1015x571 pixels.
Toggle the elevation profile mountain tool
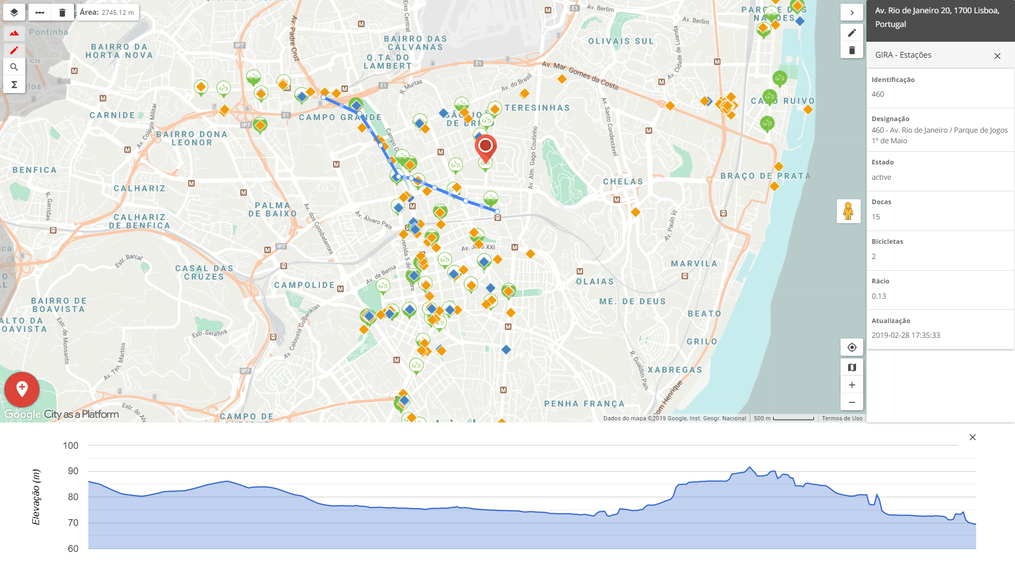pyautogui.click(x=14, y=33)
